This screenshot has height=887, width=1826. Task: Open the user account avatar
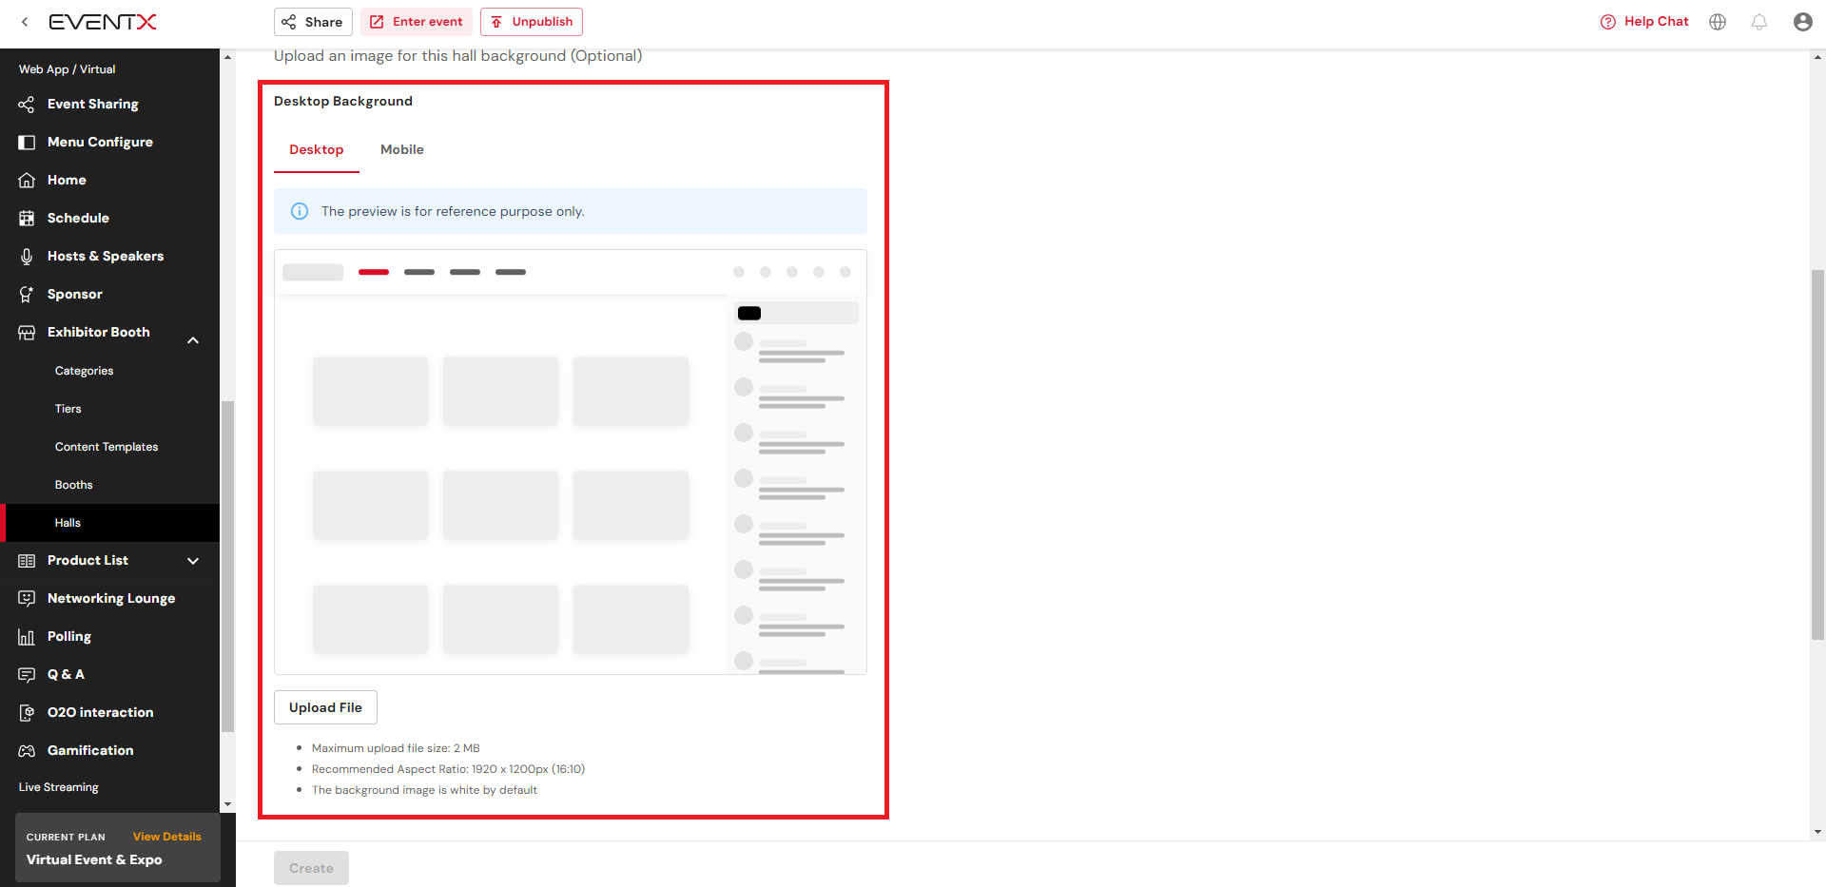(1802, 22)
